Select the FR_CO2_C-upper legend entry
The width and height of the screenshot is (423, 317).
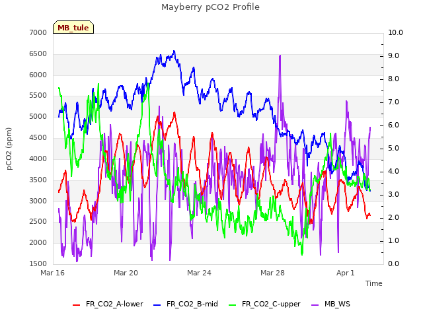tap(264, 304)
